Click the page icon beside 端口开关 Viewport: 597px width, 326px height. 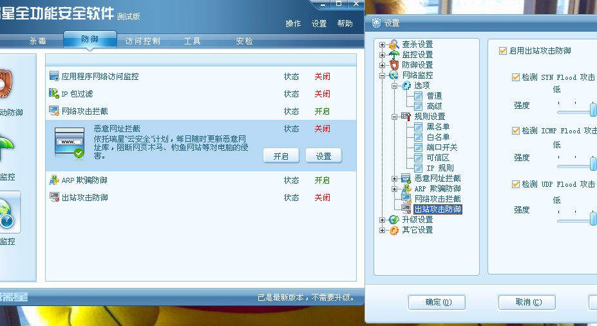(x=418, y=148)
